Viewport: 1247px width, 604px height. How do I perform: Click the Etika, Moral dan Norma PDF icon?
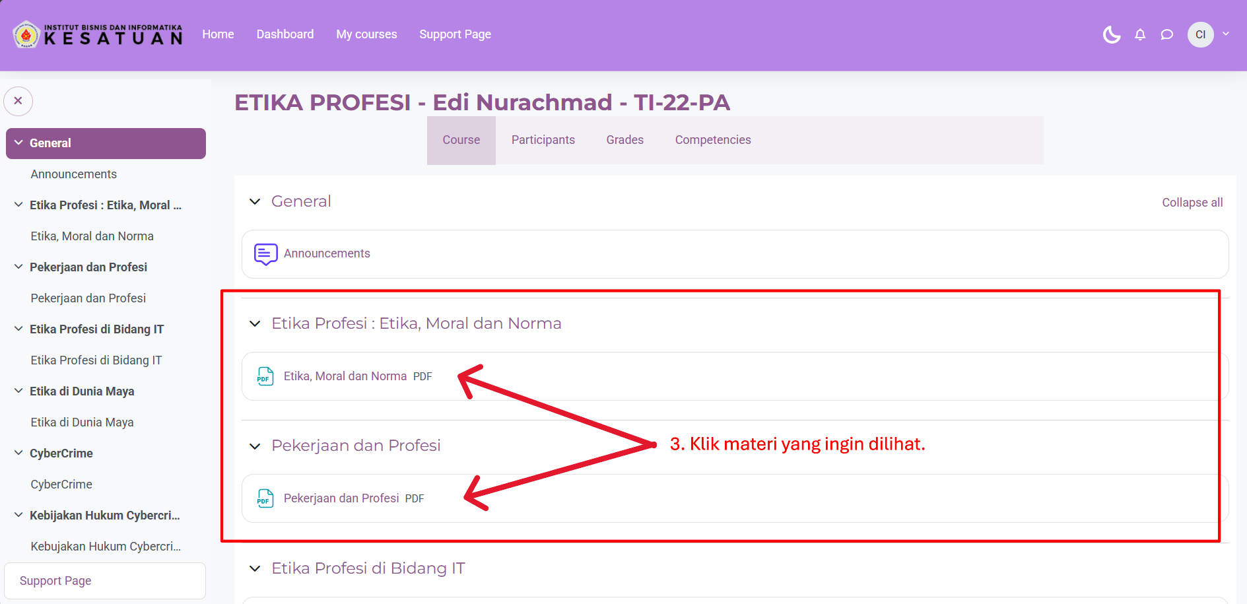coord(265,376)
